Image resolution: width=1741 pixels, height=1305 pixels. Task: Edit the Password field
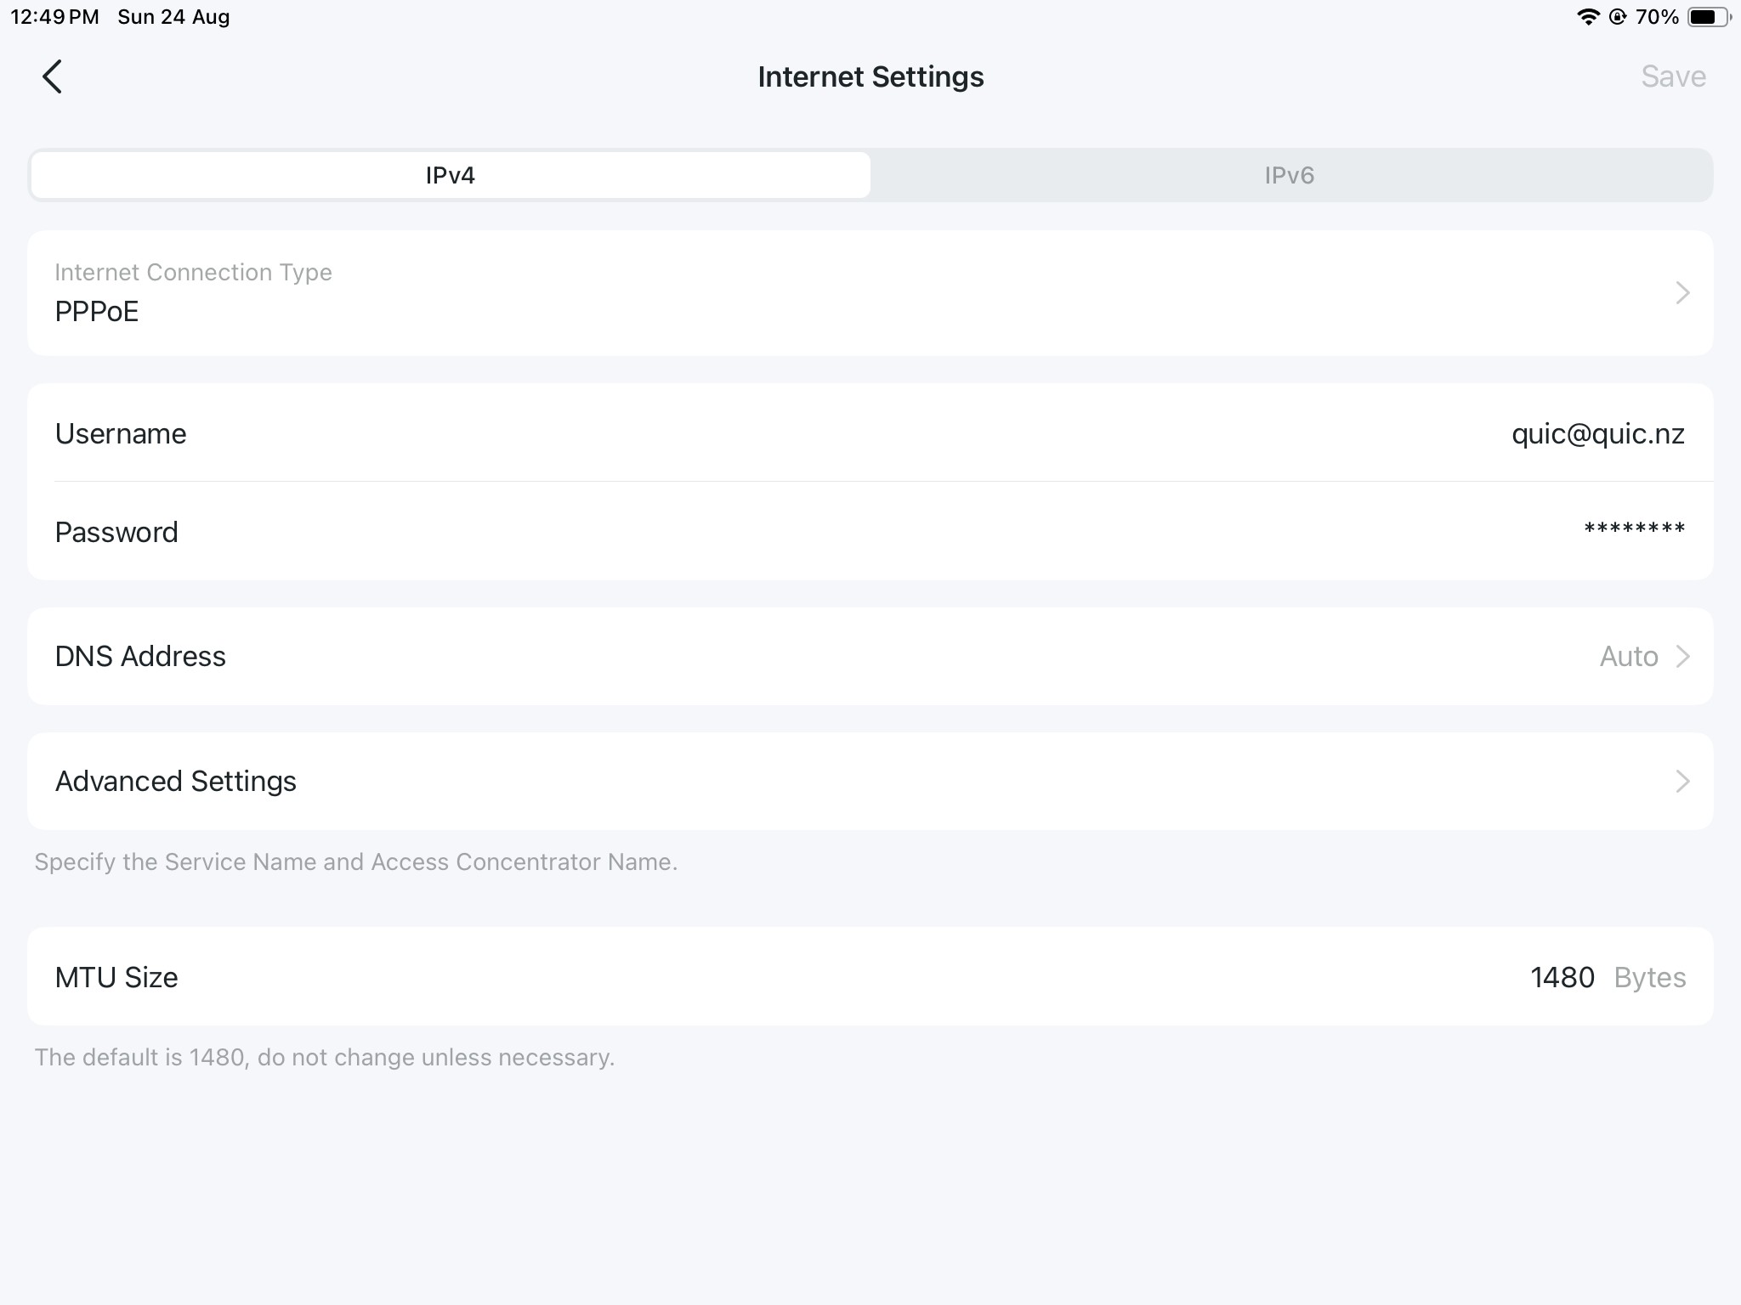pyautogui.click(x=1634, y=532)
